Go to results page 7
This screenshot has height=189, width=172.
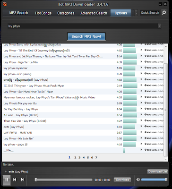[96, 157]
